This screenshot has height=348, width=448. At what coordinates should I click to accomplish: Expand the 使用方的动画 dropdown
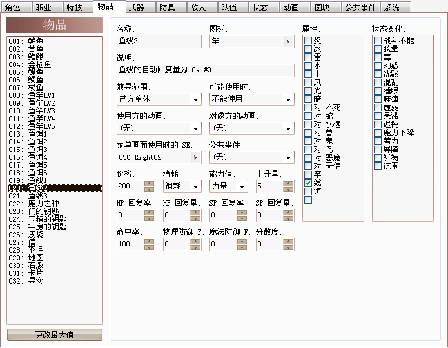(159, 128)
